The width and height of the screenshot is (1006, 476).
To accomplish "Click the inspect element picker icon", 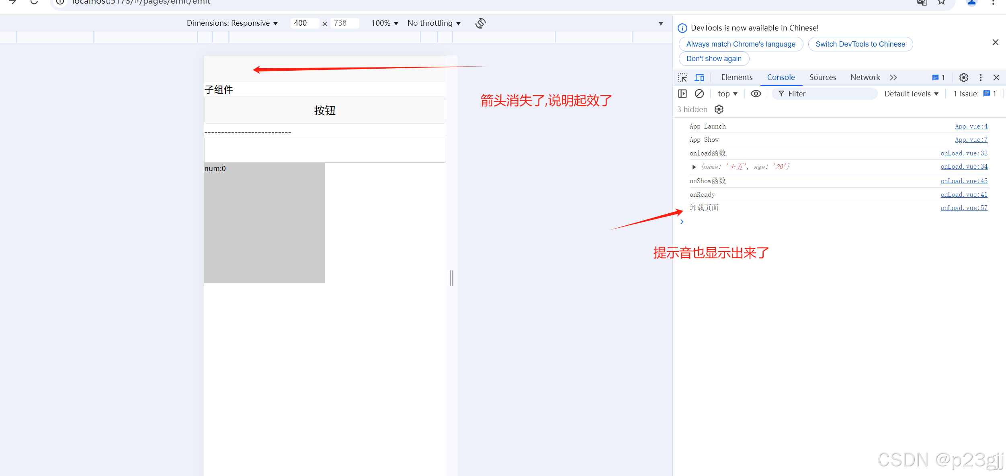I will (682, 78).
